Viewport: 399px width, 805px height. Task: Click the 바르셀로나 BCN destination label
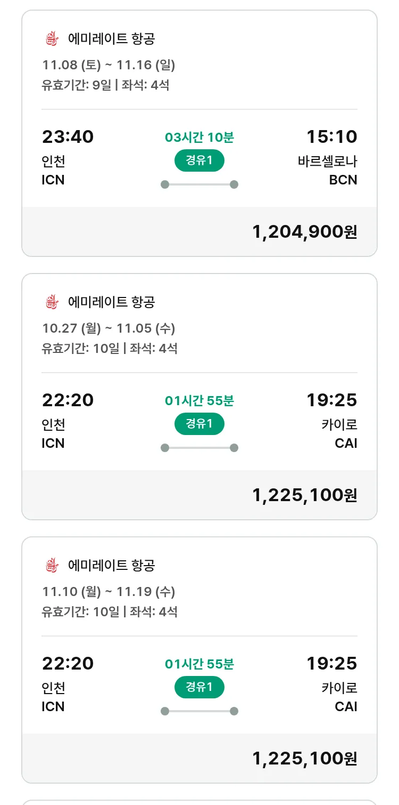tap(328, 171)
